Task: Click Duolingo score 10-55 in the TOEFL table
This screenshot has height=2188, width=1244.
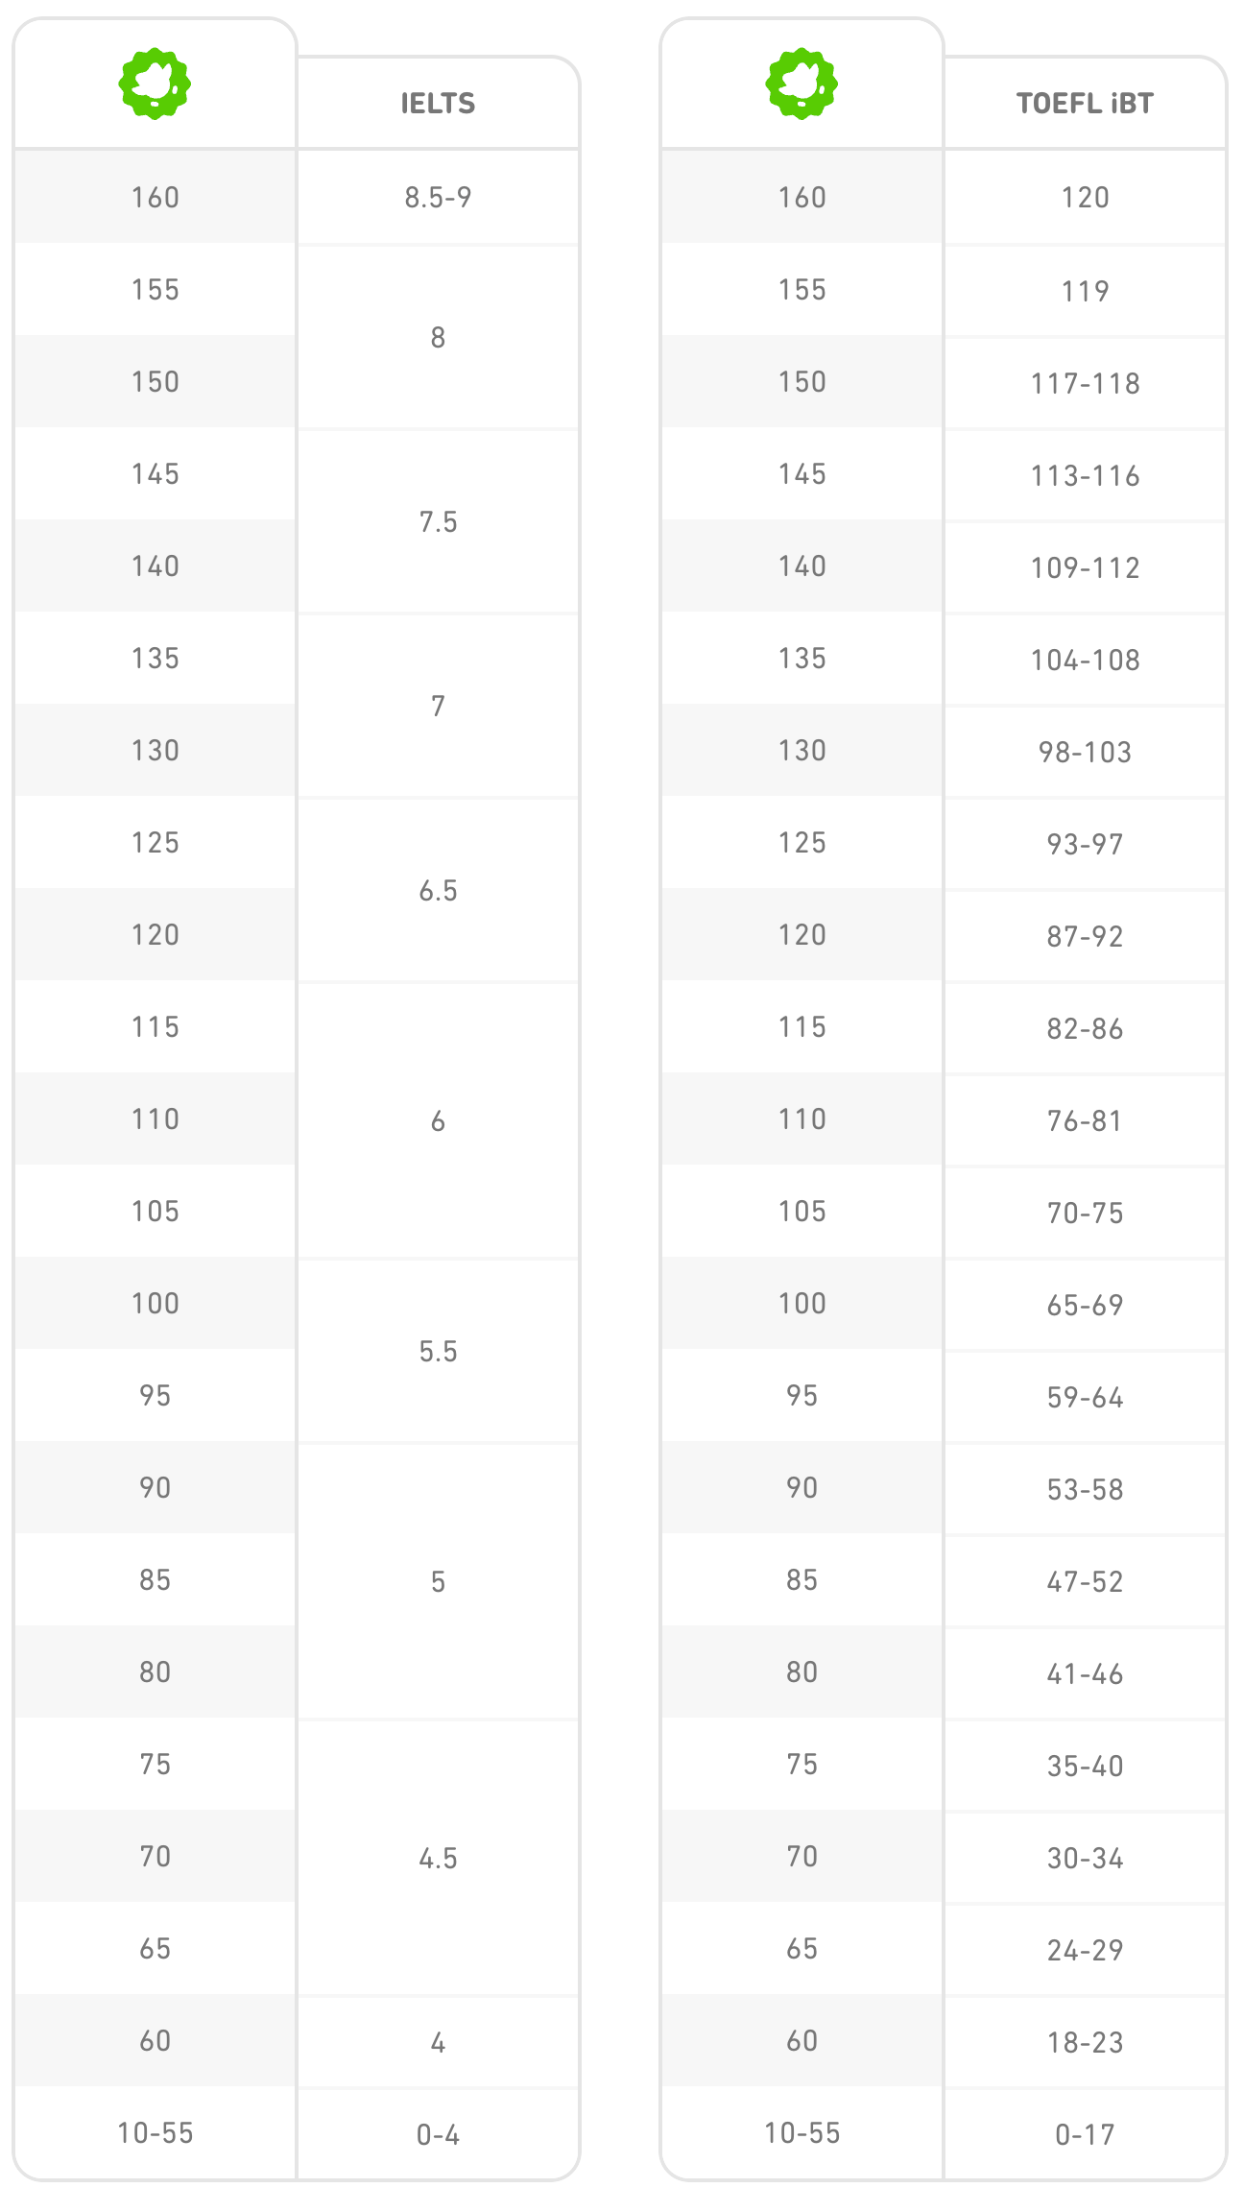Action: 801,2133
